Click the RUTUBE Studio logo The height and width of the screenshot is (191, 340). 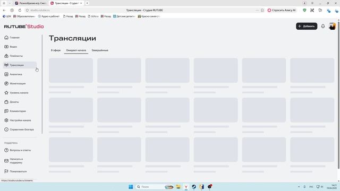(24, 27)
